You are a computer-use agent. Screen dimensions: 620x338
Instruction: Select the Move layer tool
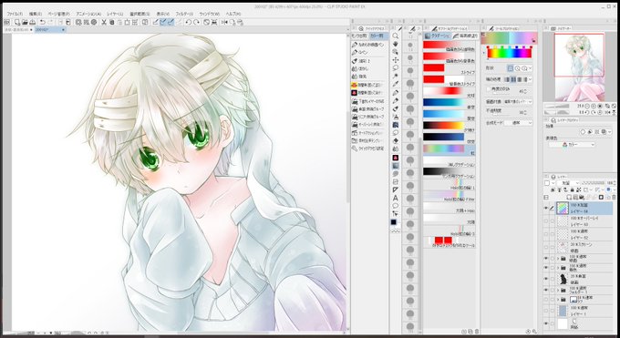click(x=395, y=60)
